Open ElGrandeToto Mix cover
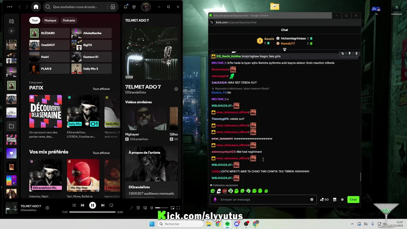 click(x=45, y=175)
